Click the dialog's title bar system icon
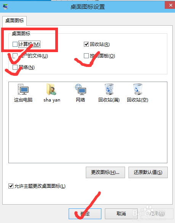This screenshot has height=223, width=175. (5, 7)
